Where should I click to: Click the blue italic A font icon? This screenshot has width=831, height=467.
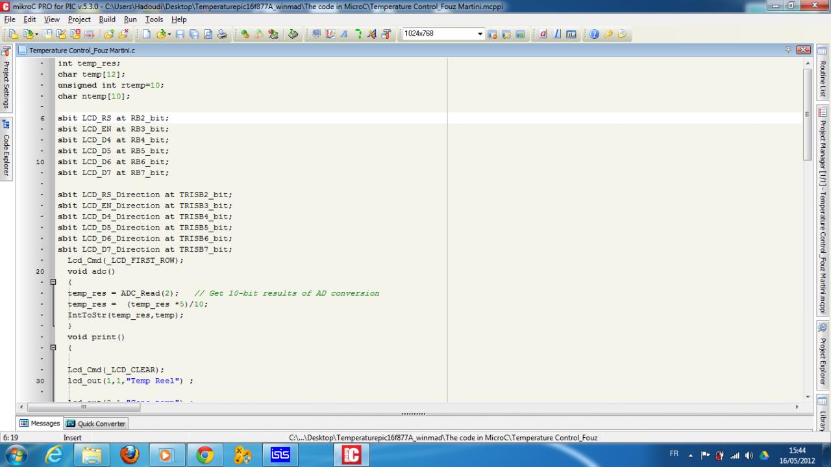344,34
